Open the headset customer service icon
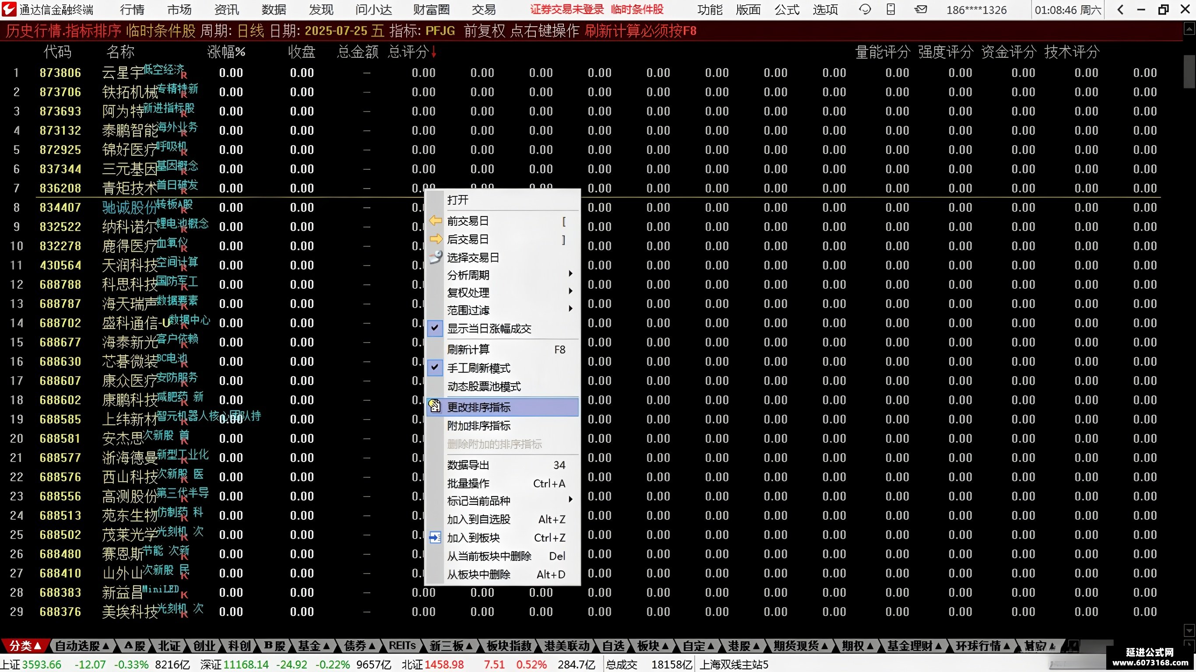 pos(865,9)
